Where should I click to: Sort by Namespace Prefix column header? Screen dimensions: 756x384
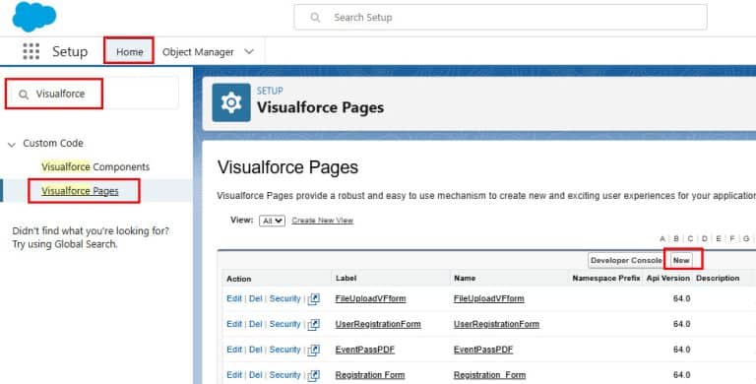(606, 279)
